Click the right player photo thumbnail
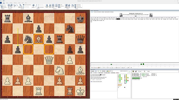The image size is (179, 100). coord(151,15)
